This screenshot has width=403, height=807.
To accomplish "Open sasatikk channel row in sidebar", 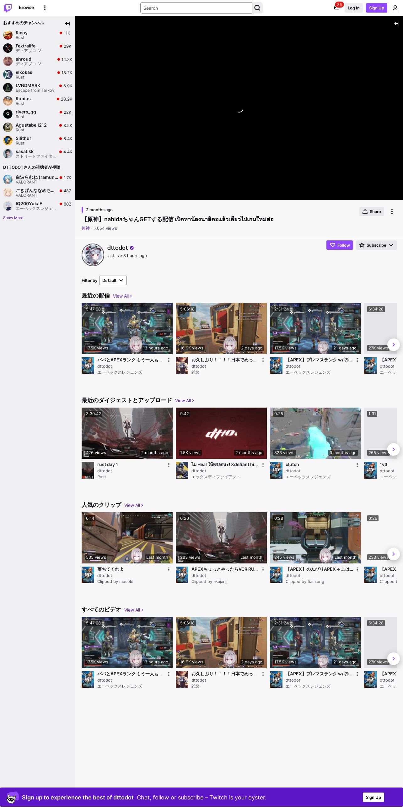I will [x=38, y=154].
